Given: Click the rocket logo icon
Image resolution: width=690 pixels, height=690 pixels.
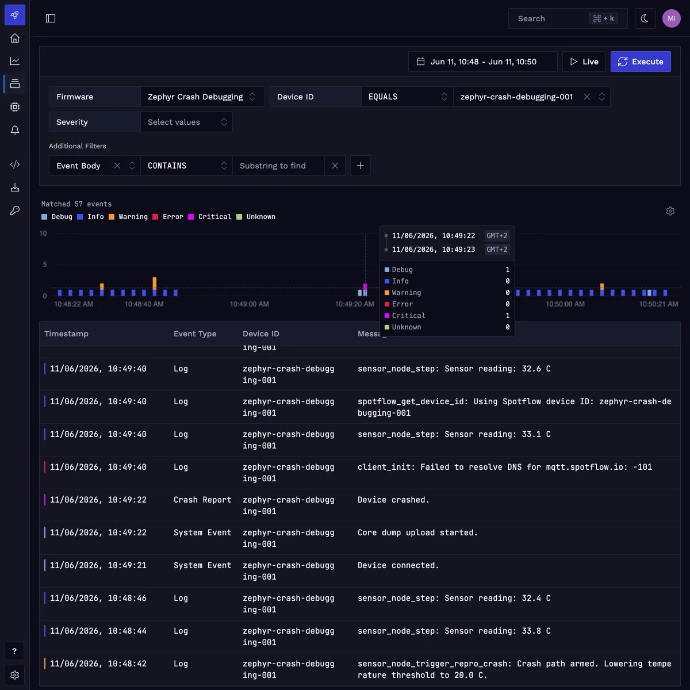Looking at the screenshot, I should click(x=15, y=15).
